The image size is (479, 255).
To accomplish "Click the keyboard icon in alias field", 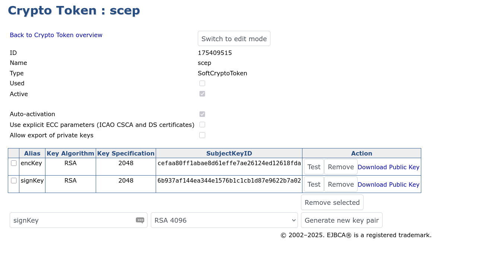I will click(x=140, y=220).
